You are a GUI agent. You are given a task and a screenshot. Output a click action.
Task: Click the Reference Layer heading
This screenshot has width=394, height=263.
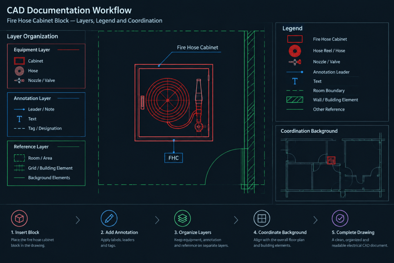pos(31,147)
